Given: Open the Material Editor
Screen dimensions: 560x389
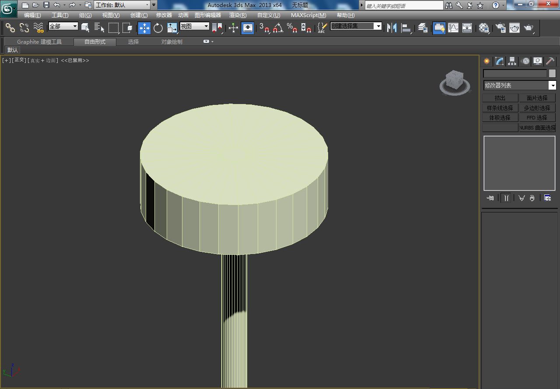Looking at the screenshot, I should click(483, 28).
